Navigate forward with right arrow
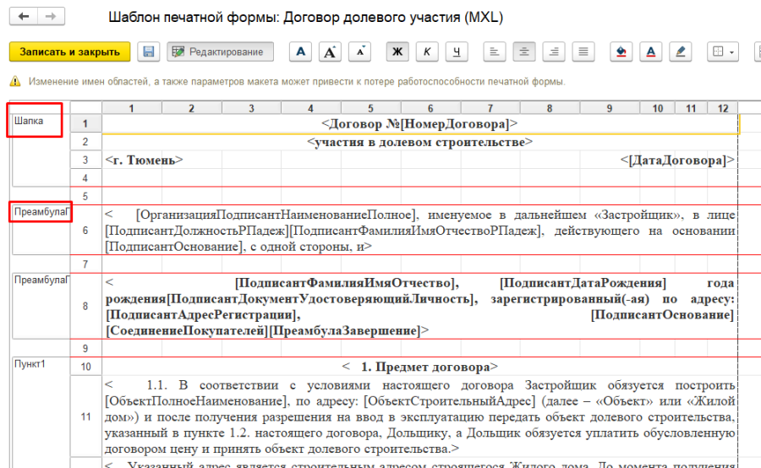 pyautogui.click(x=51, y=17)
